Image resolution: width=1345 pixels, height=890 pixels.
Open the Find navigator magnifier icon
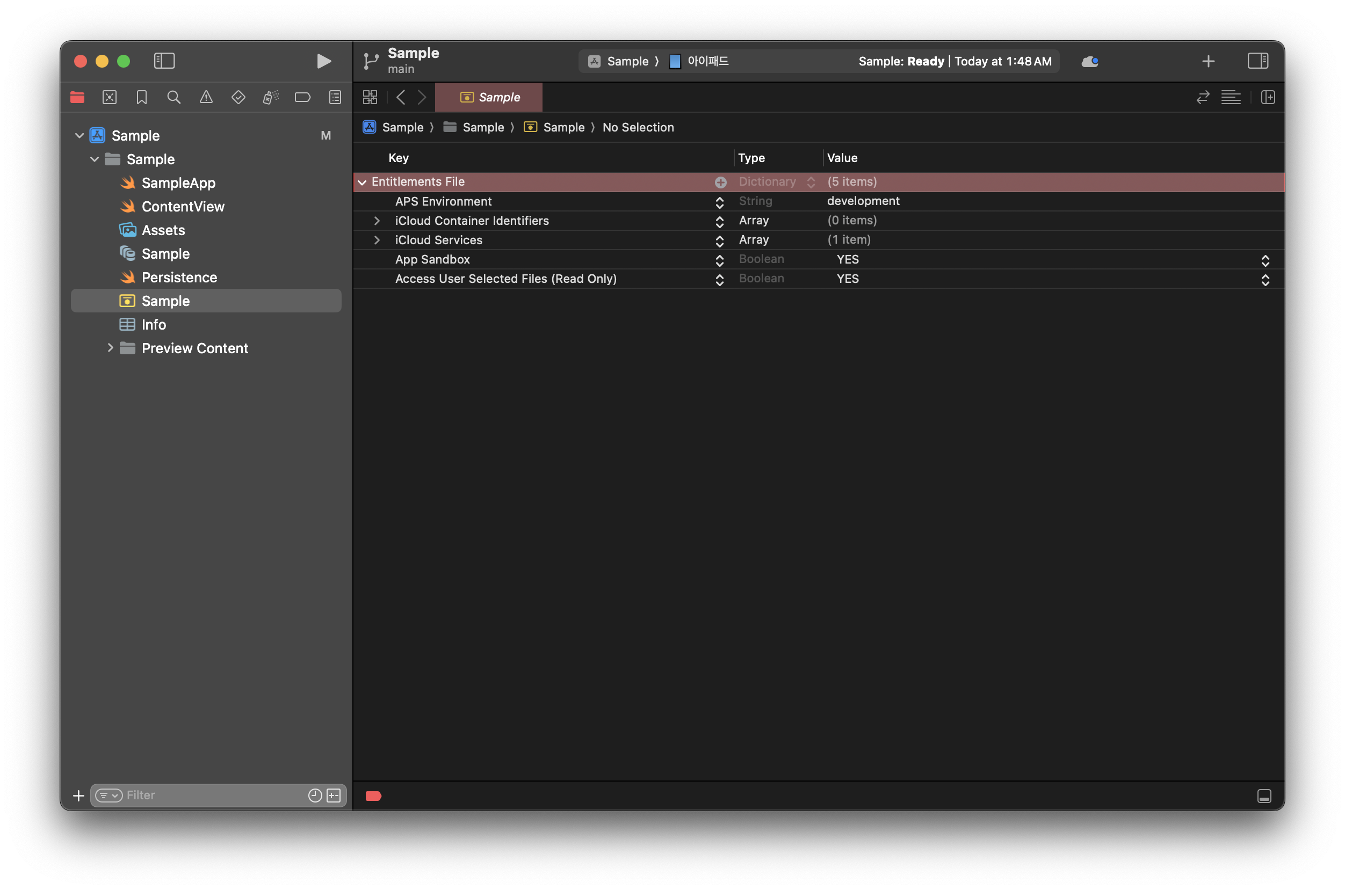point(174,98)
